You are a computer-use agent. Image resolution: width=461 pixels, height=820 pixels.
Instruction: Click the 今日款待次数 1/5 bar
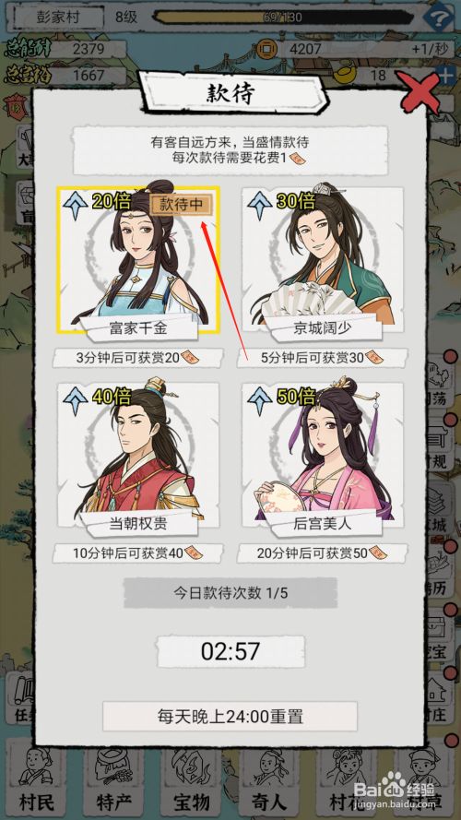point(230,593)
